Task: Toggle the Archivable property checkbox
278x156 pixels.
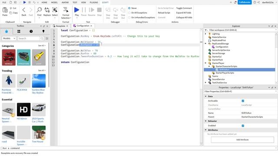Action: coord(243,101)
